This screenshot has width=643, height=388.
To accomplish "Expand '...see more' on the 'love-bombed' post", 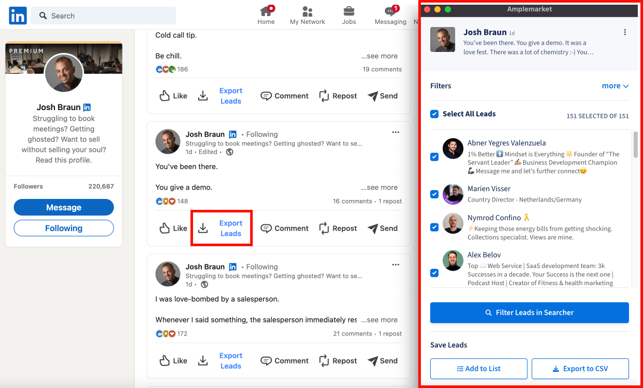I will coord(380,319).
